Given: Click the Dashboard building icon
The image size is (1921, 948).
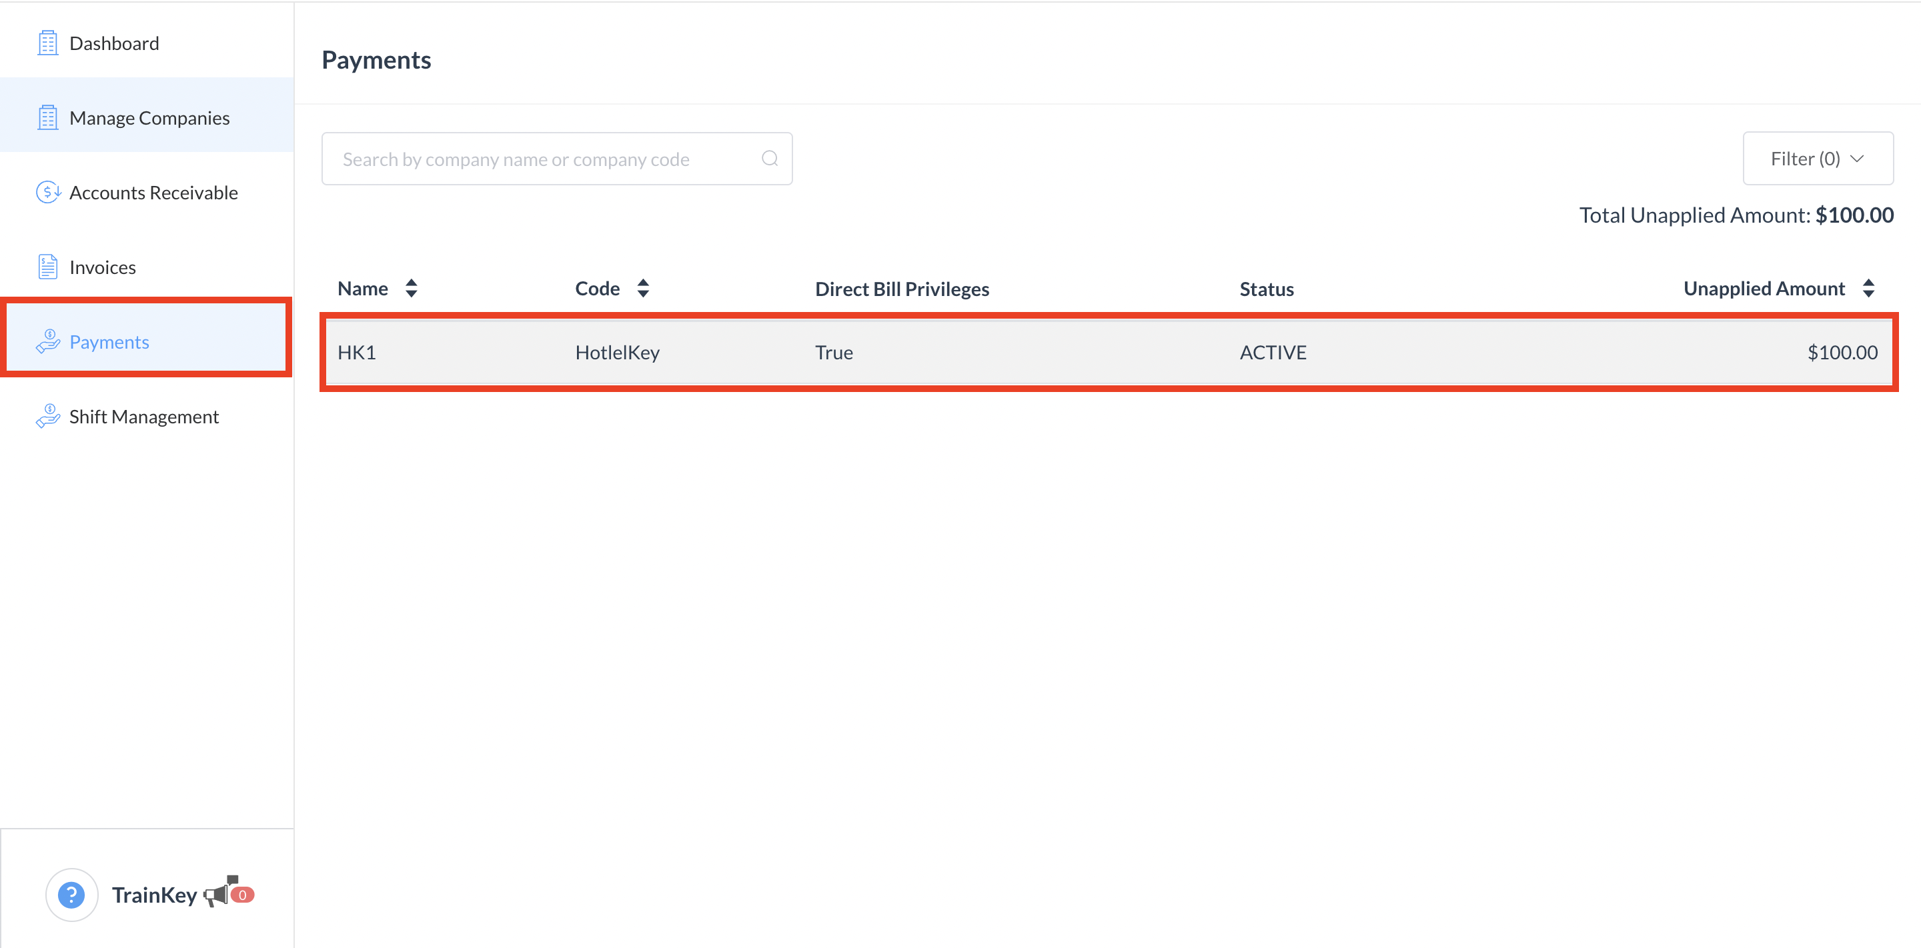Looking at the screenshot, I should click(48, 43).
